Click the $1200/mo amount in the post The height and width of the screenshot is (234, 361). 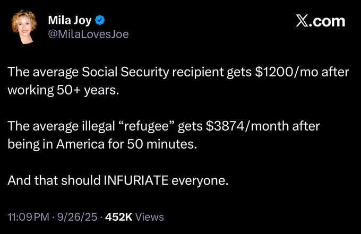click(x=287, y=72)
